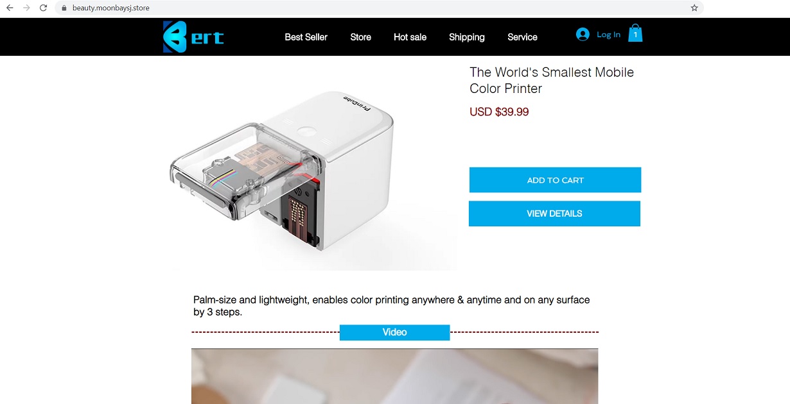Click the user account avatar icon

[583, 35]
